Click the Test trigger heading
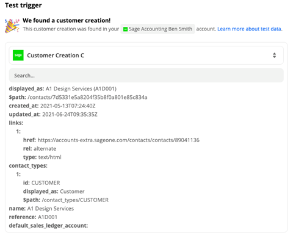293x235 pixels. point(23,5)
